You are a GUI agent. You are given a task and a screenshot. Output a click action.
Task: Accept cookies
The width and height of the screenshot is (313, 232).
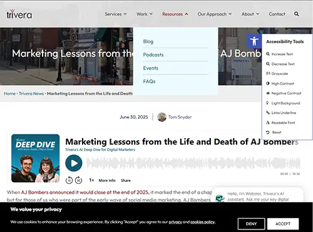pyautogui.click(x=283, y=224)
